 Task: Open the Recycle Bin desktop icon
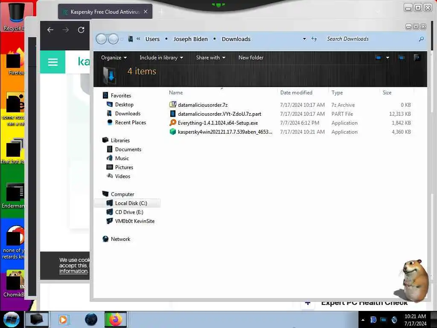[16, 16]
